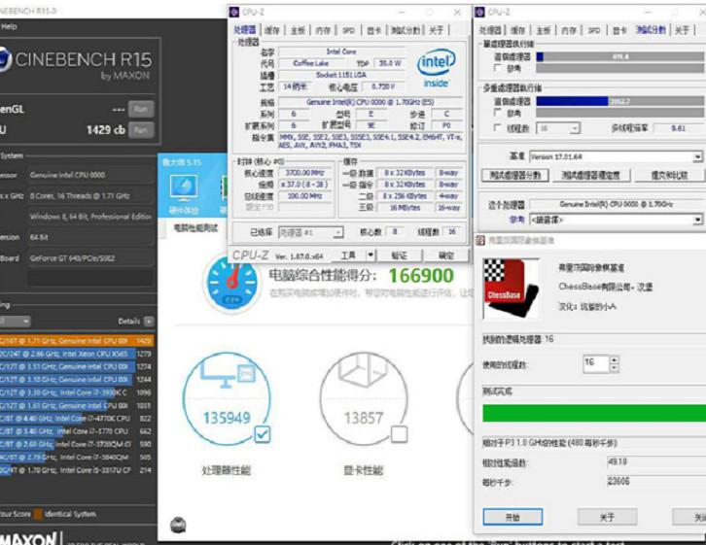
Task: Click the left CPU-Z window title icon
Action: (x=234, y=12)
